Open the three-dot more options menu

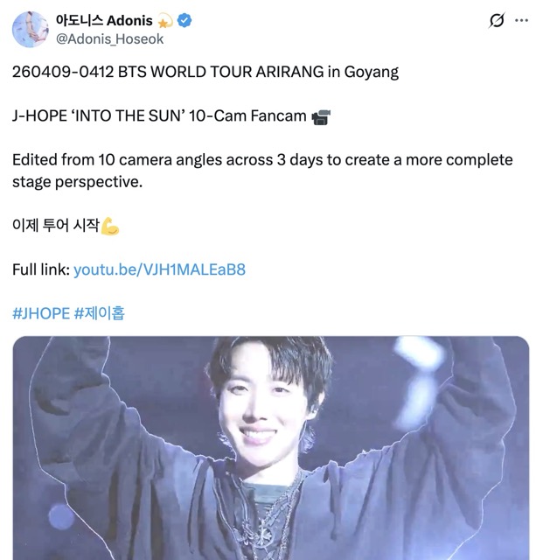pyautogui.click(x=522, y=20)
